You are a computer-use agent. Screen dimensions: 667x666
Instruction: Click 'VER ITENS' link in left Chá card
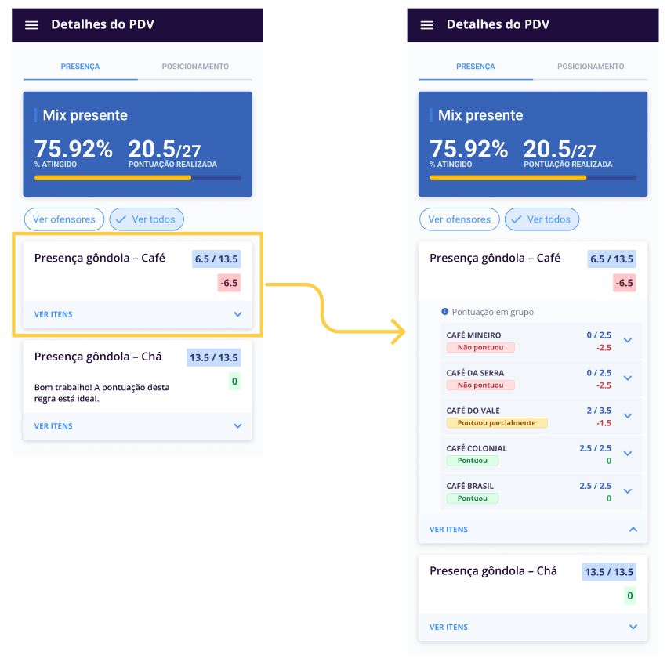pyautogui.click(x=53, y=426)
